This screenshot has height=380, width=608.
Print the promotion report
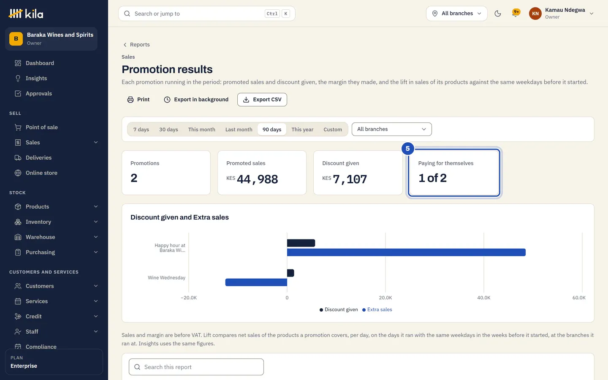tap(138, 100)
